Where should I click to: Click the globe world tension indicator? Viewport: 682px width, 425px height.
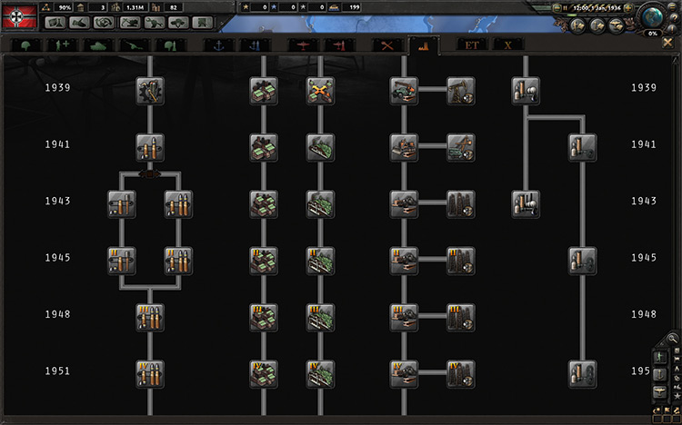click(652, 17)
